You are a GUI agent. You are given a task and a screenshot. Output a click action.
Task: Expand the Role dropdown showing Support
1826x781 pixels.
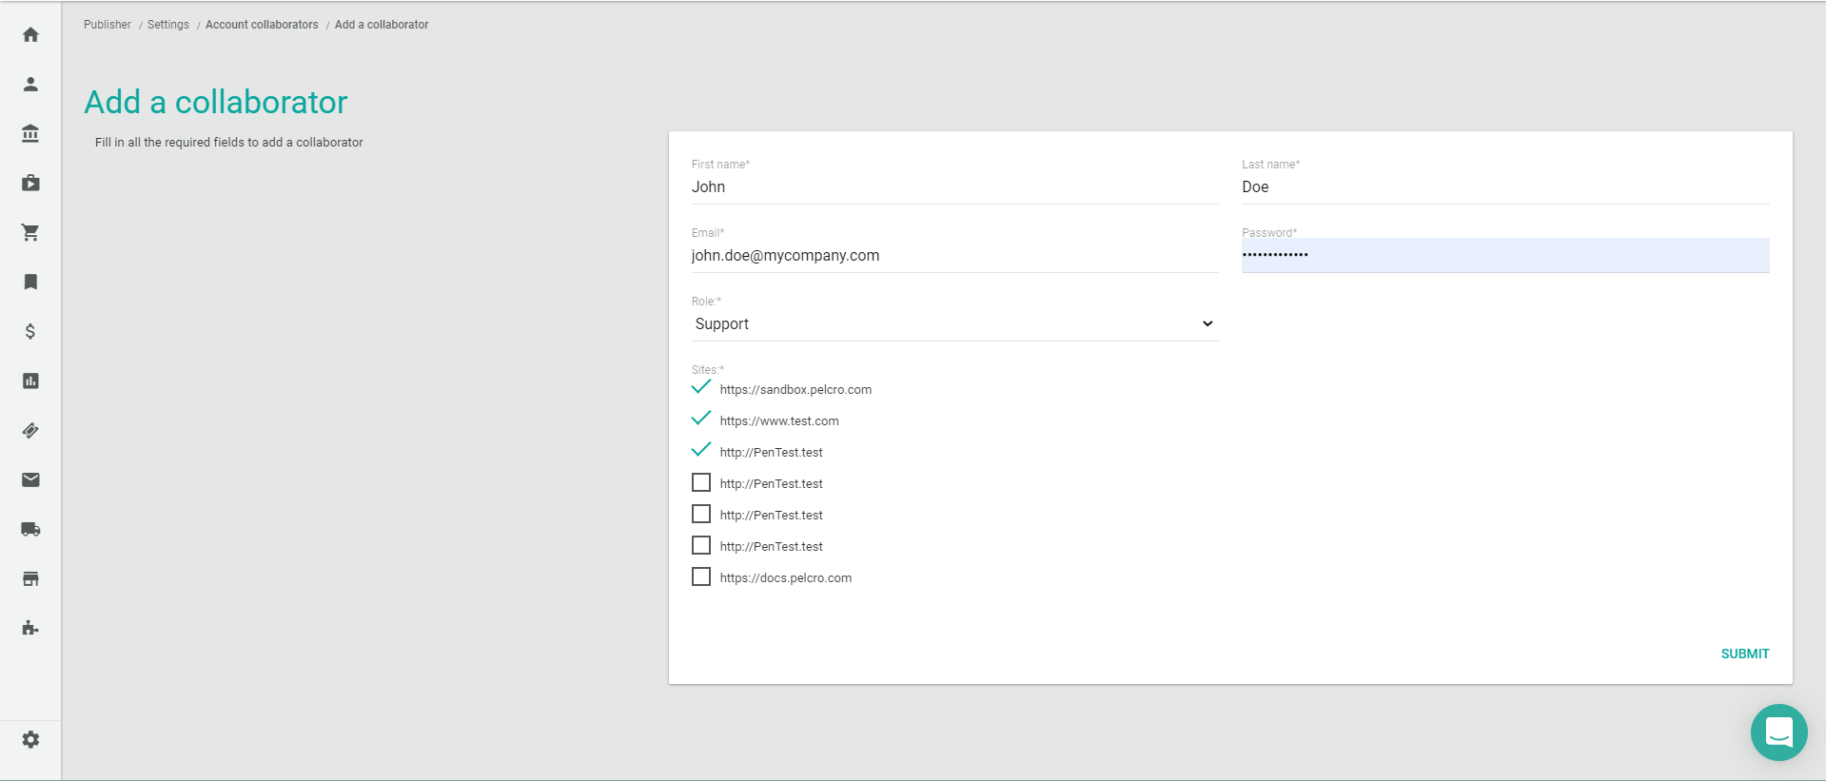tap(953, 324)
